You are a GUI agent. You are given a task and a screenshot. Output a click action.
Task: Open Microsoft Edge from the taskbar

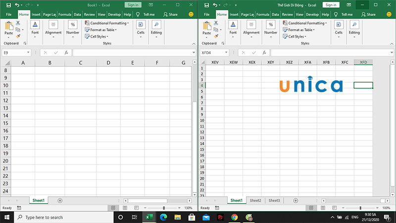coord(163,217)
